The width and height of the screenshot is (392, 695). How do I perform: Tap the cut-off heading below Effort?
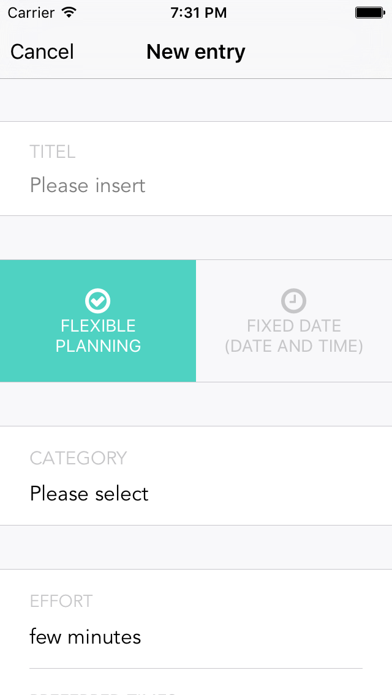click(x=103, y=692)
